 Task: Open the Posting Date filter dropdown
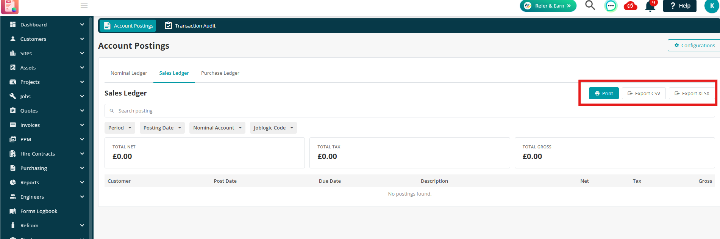pos(162,128)
